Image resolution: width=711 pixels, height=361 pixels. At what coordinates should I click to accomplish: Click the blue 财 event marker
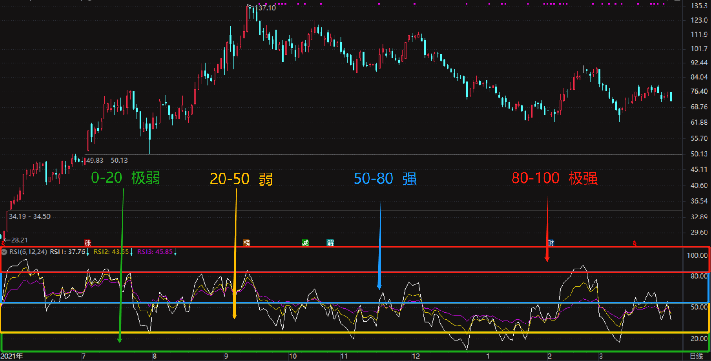click(551, 243)
